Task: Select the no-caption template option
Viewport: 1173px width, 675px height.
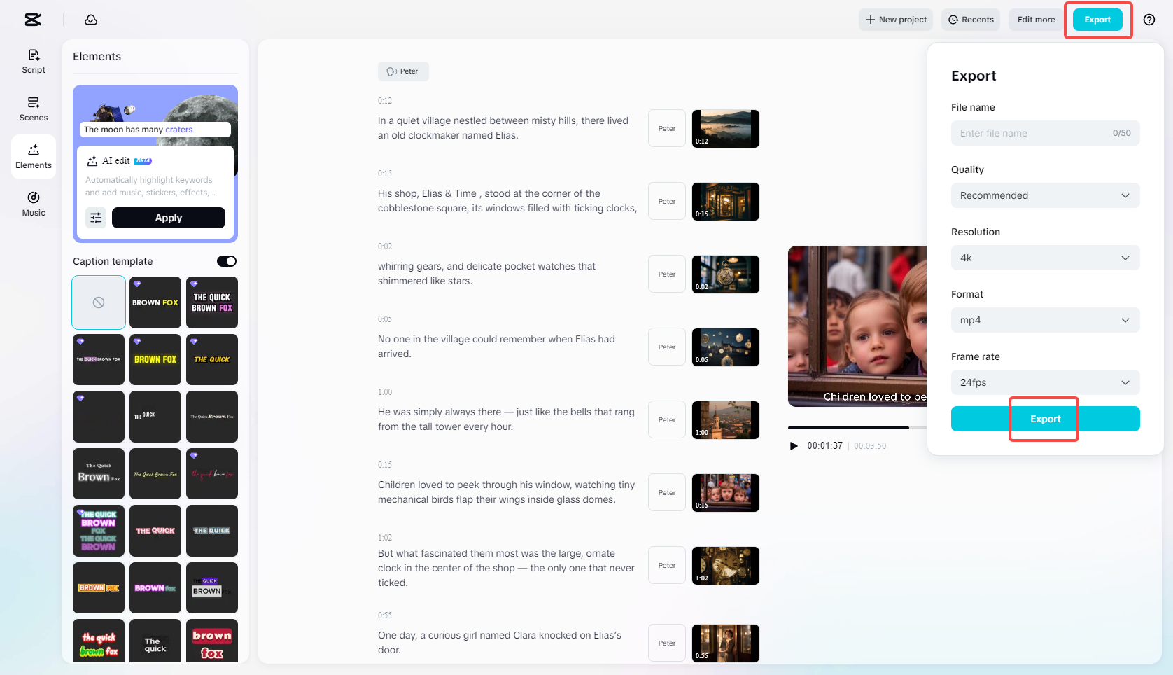Action: tap(99, 302)
